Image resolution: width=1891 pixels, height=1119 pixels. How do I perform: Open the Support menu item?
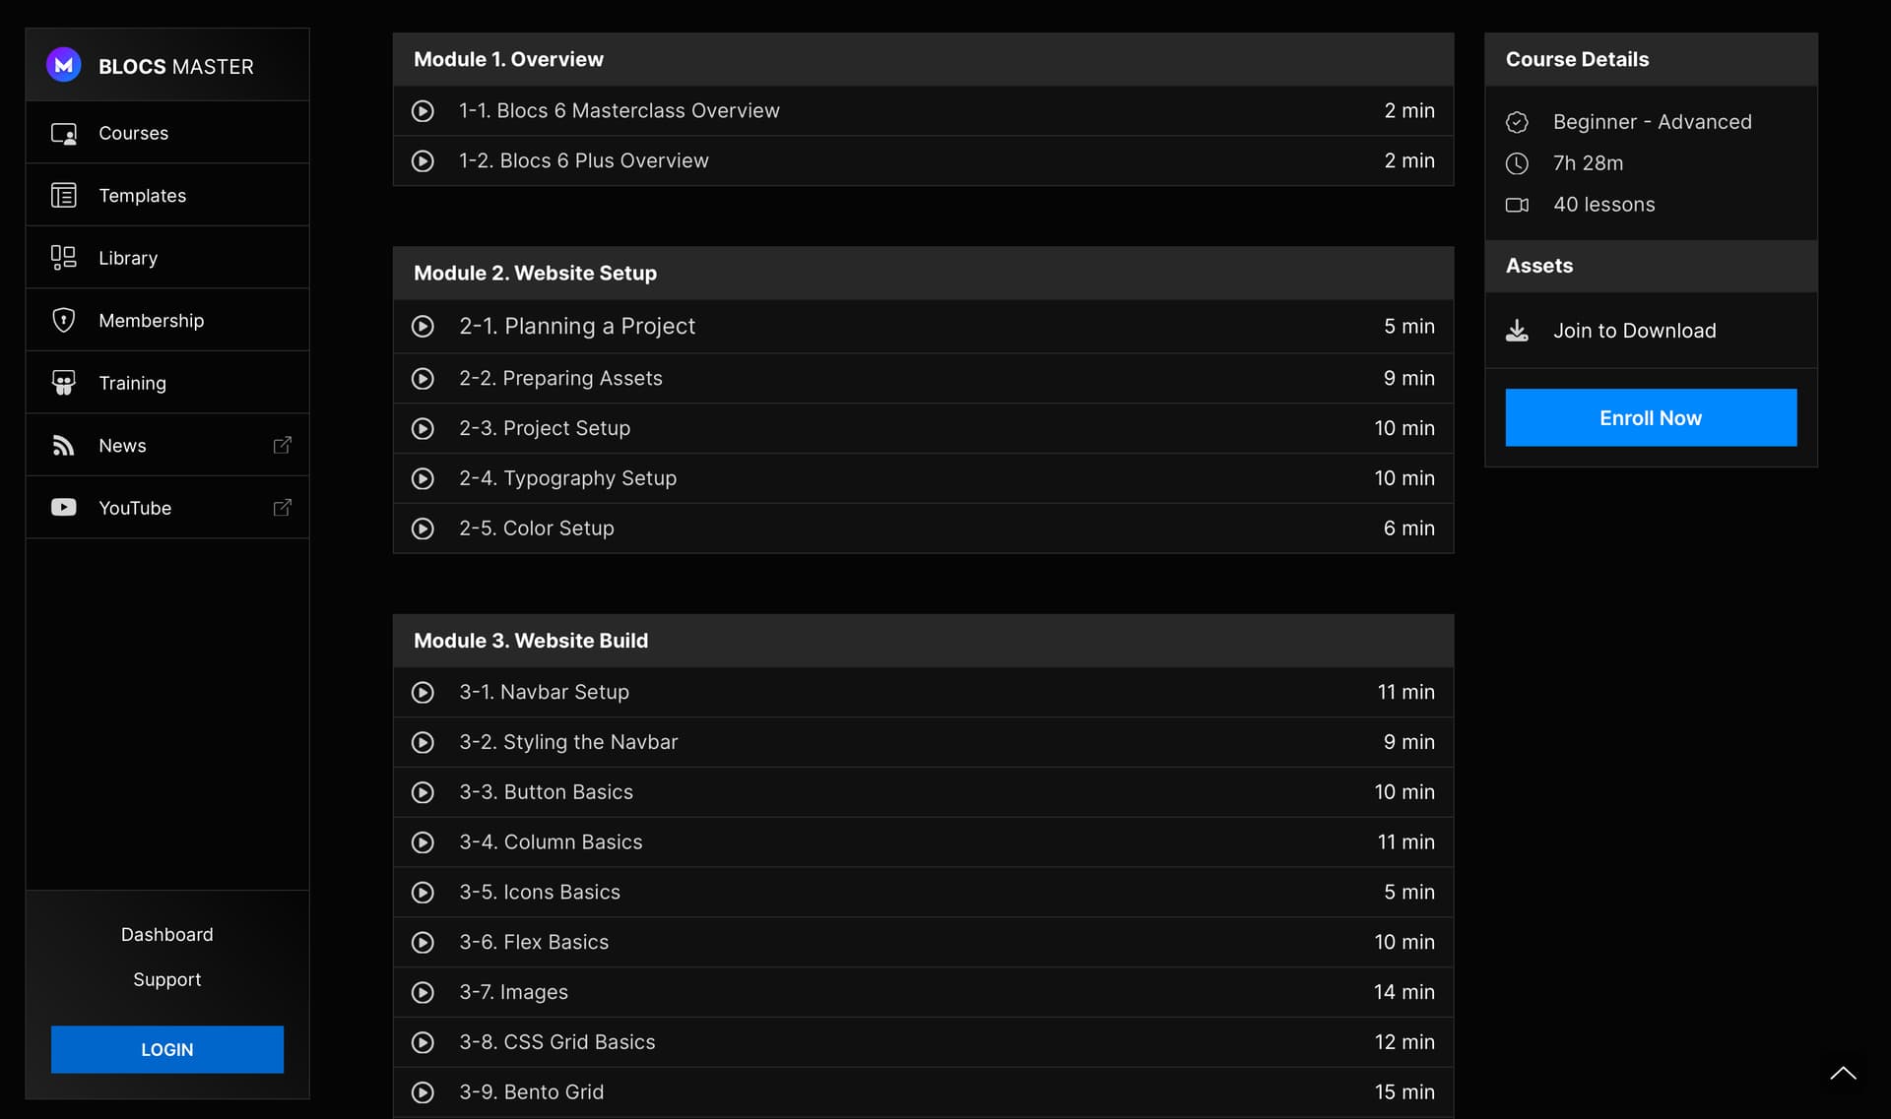coord(166,979)
